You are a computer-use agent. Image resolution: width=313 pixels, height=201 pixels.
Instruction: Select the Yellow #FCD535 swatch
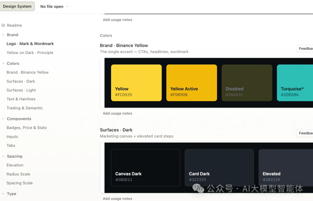(136, 83)
